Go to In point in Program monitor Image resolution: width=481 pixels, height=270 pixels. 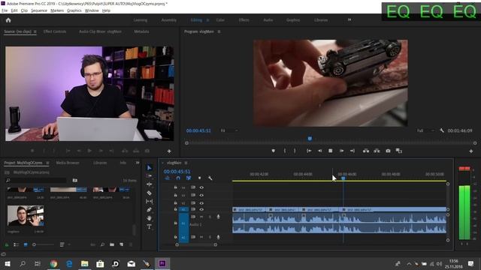309,151
